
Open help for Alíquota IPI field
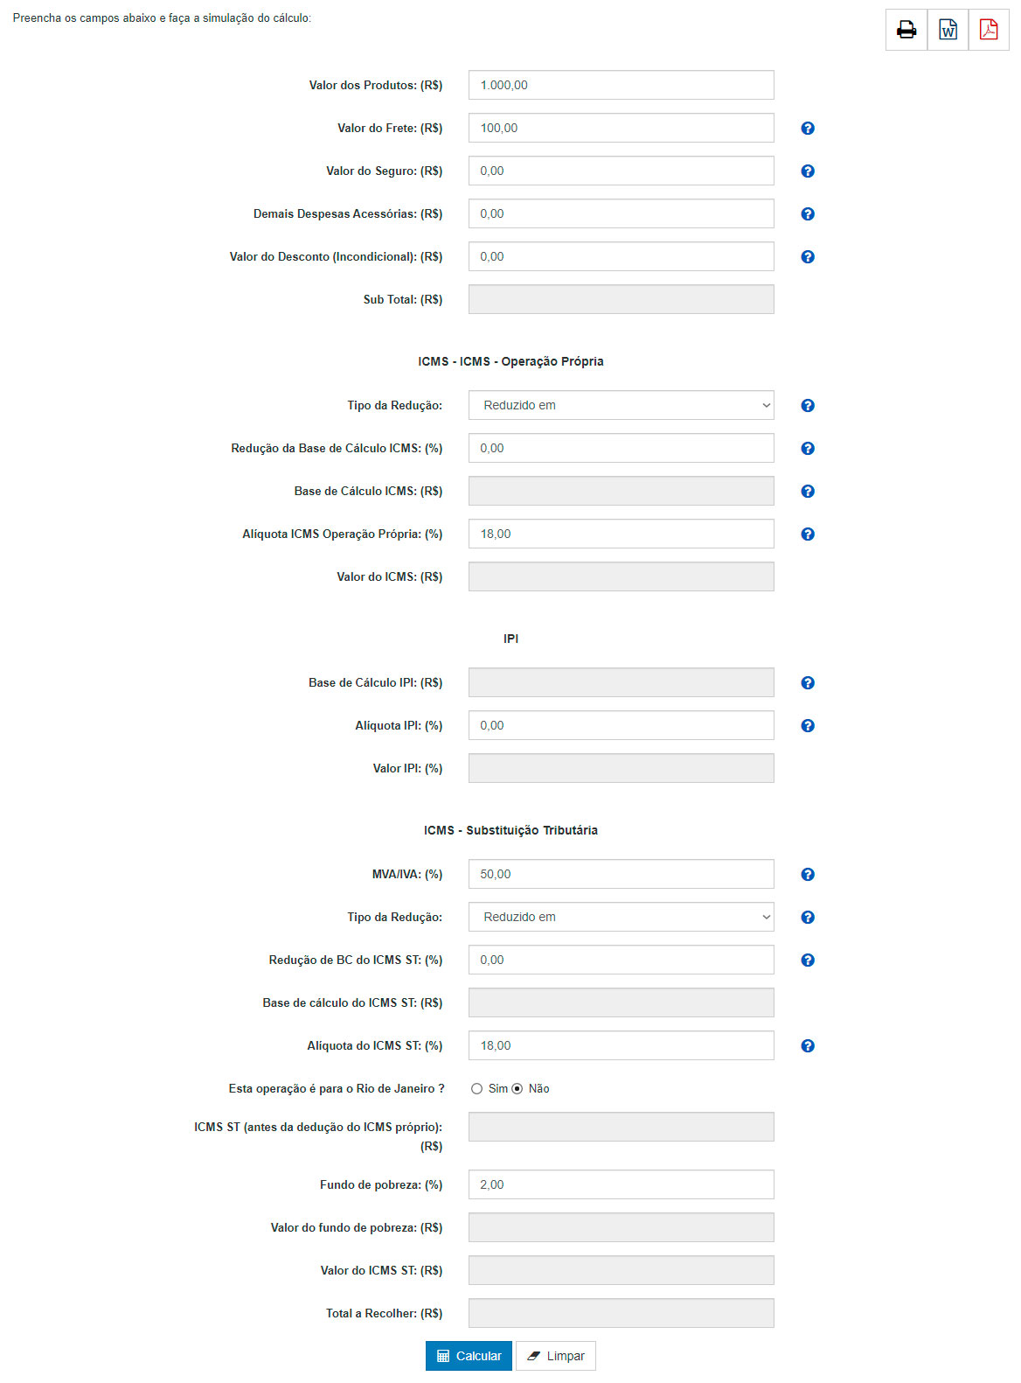tap(808, 726)
